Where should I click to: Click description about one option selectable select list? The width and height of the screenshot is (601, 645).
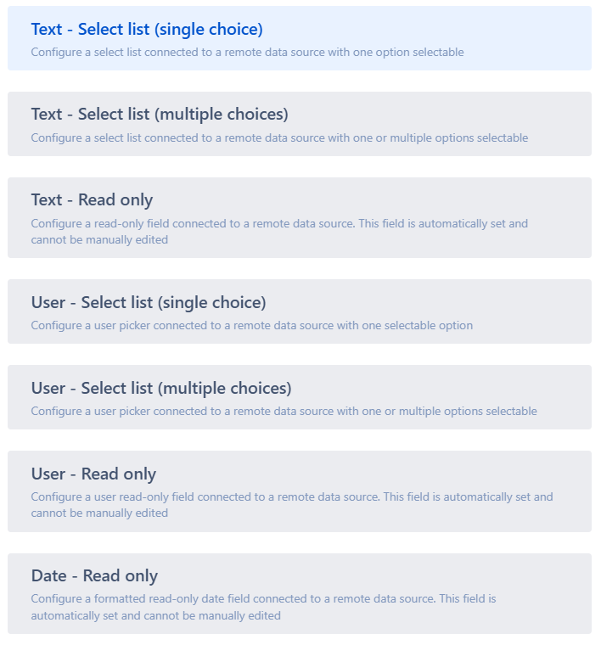coord(247,52)
